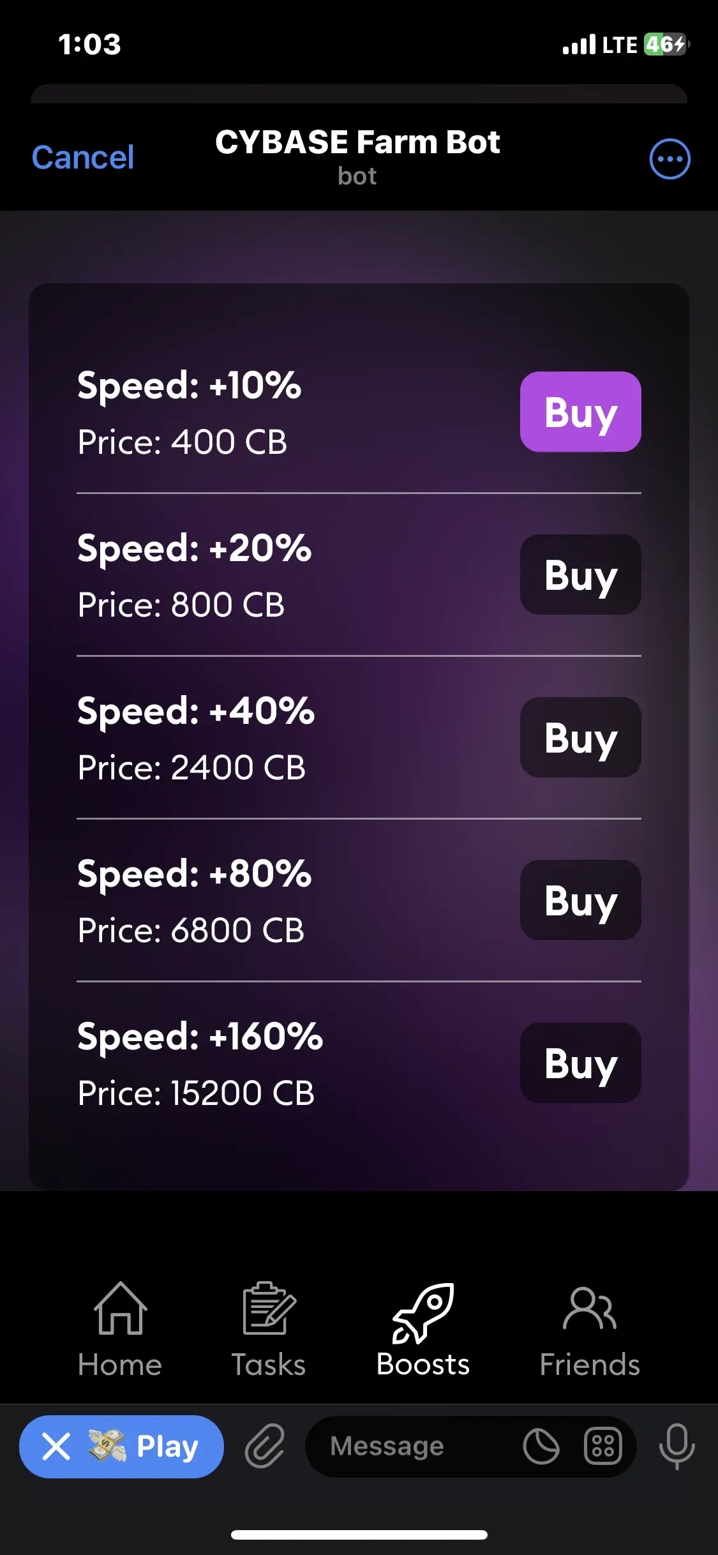Open the sticker panel icon
The height and width of the screenshot is (1555, 718).
(x=541, y=1446)
